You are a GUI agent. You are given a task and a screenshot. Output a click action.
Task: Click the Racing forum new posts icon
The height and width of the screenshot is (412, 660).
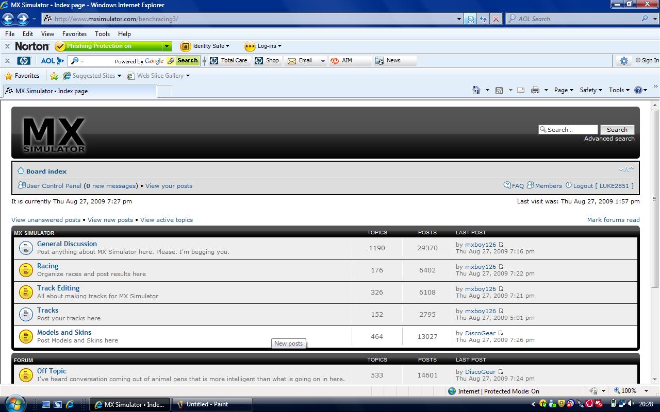tap(26, 270)
